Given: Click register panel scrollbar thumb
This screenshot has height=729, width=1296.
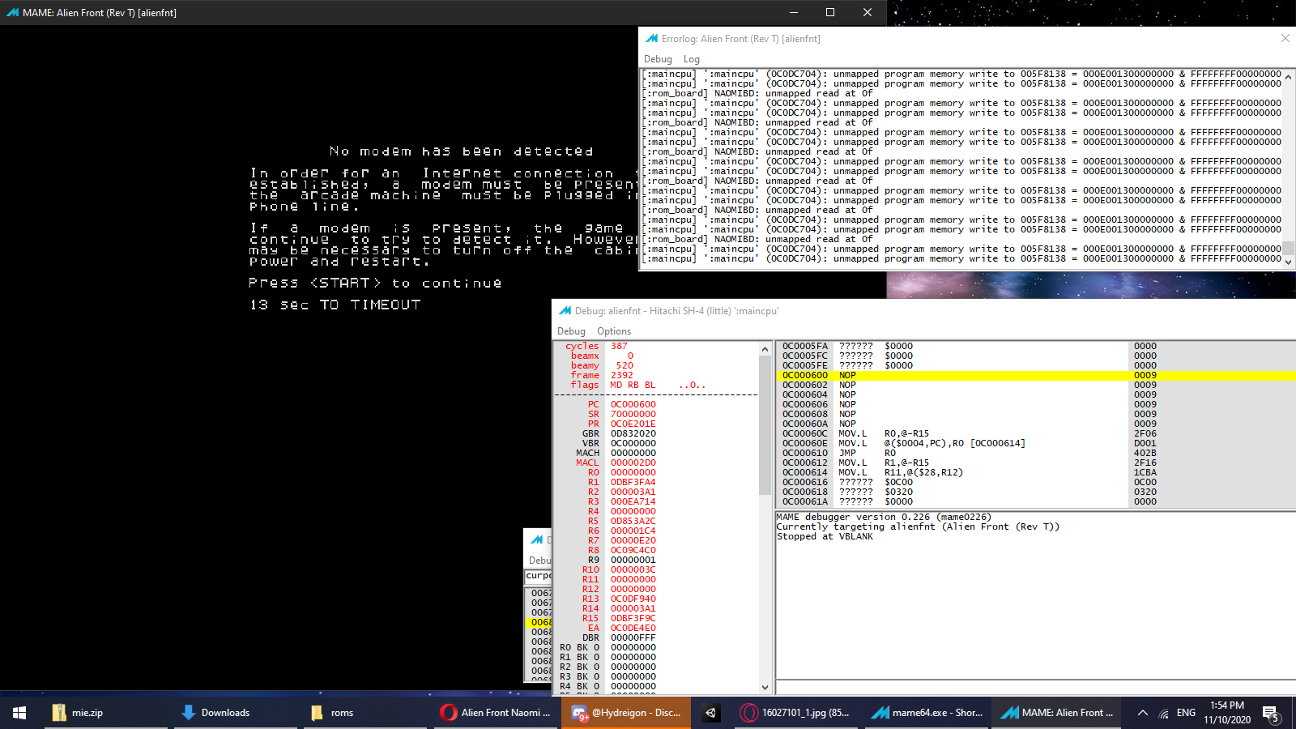Looking at the screenshot, I should click(x=765, y=425).
